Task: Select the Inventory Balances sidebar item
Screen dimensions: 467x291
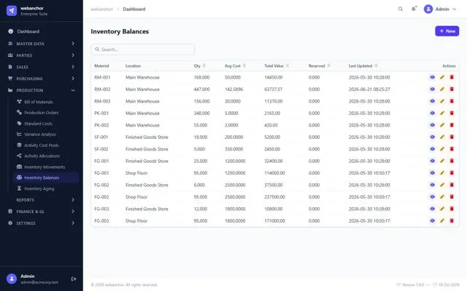Action: [46, 178]
